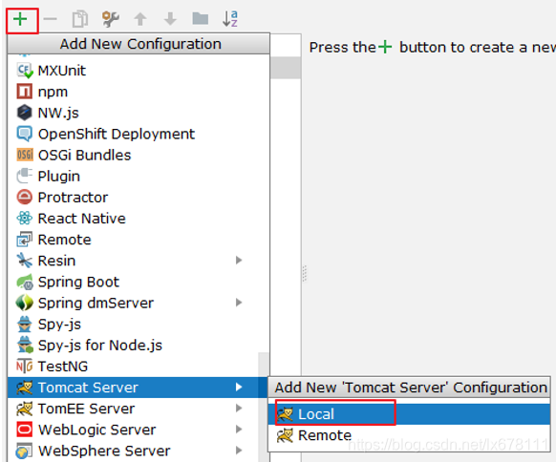Expand the WebLogic Server submenu arrow

coord(239,430)
